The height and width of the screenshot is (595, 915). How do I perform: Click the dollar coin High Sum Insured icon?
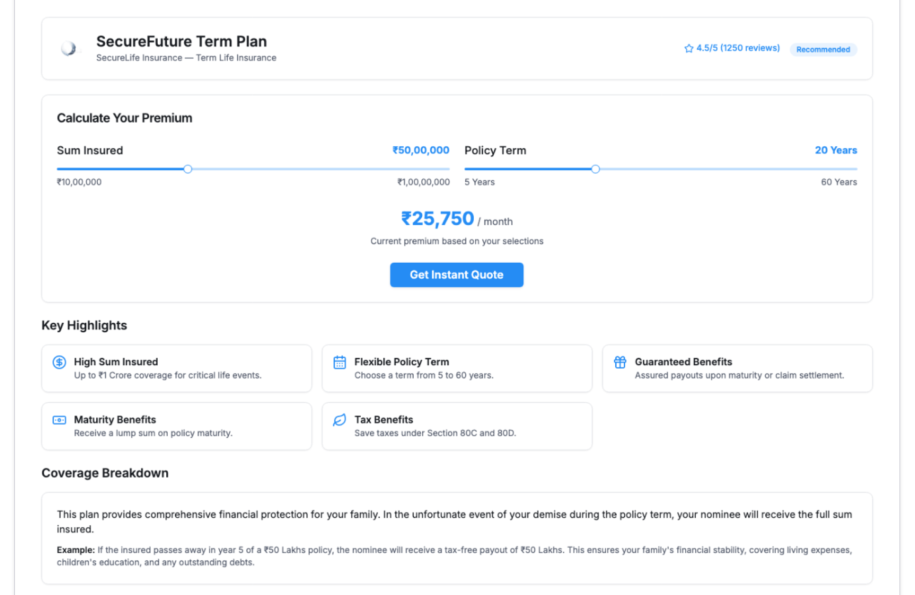coord(59,362)
